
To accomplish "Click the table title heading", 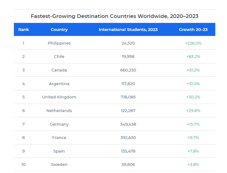I will click(x=114, y=16).
